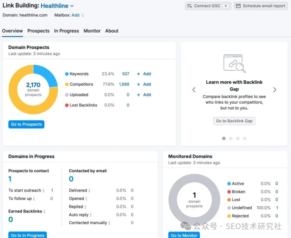Image resolution: width=291 pixels, height=238 pixels.
Task: Click the Backlink Gap illustration icon
Action: pyautogui.click(x=234, y=63)
